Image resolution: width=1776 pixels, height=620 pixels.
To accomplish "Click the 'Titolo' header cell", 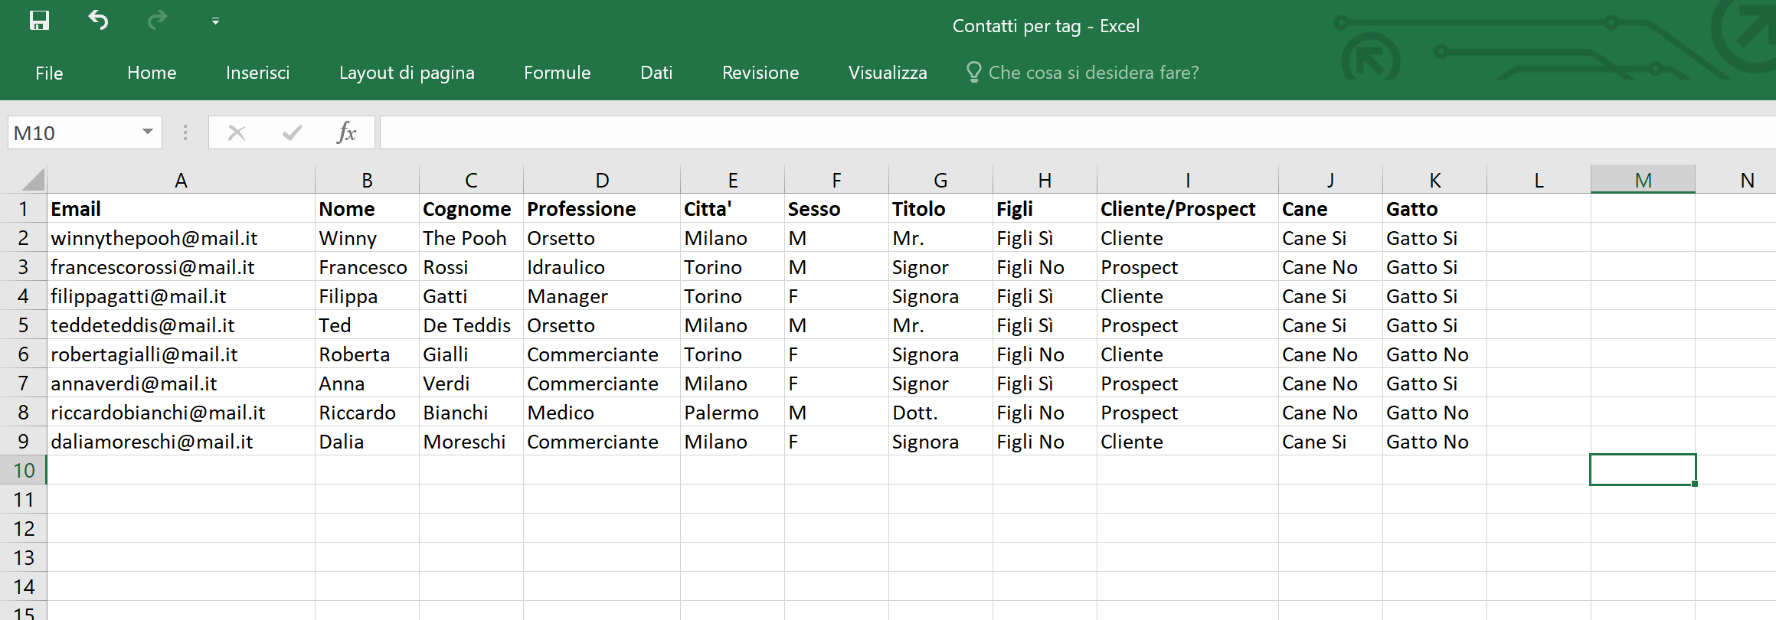I will tap(940, 209).
